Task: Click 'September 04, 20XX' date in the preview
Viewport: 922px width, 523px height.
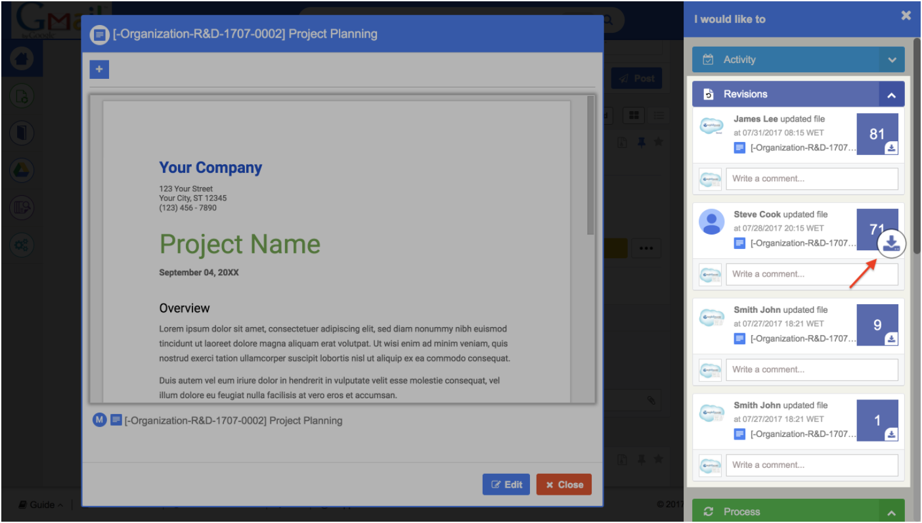Action: 199,273
